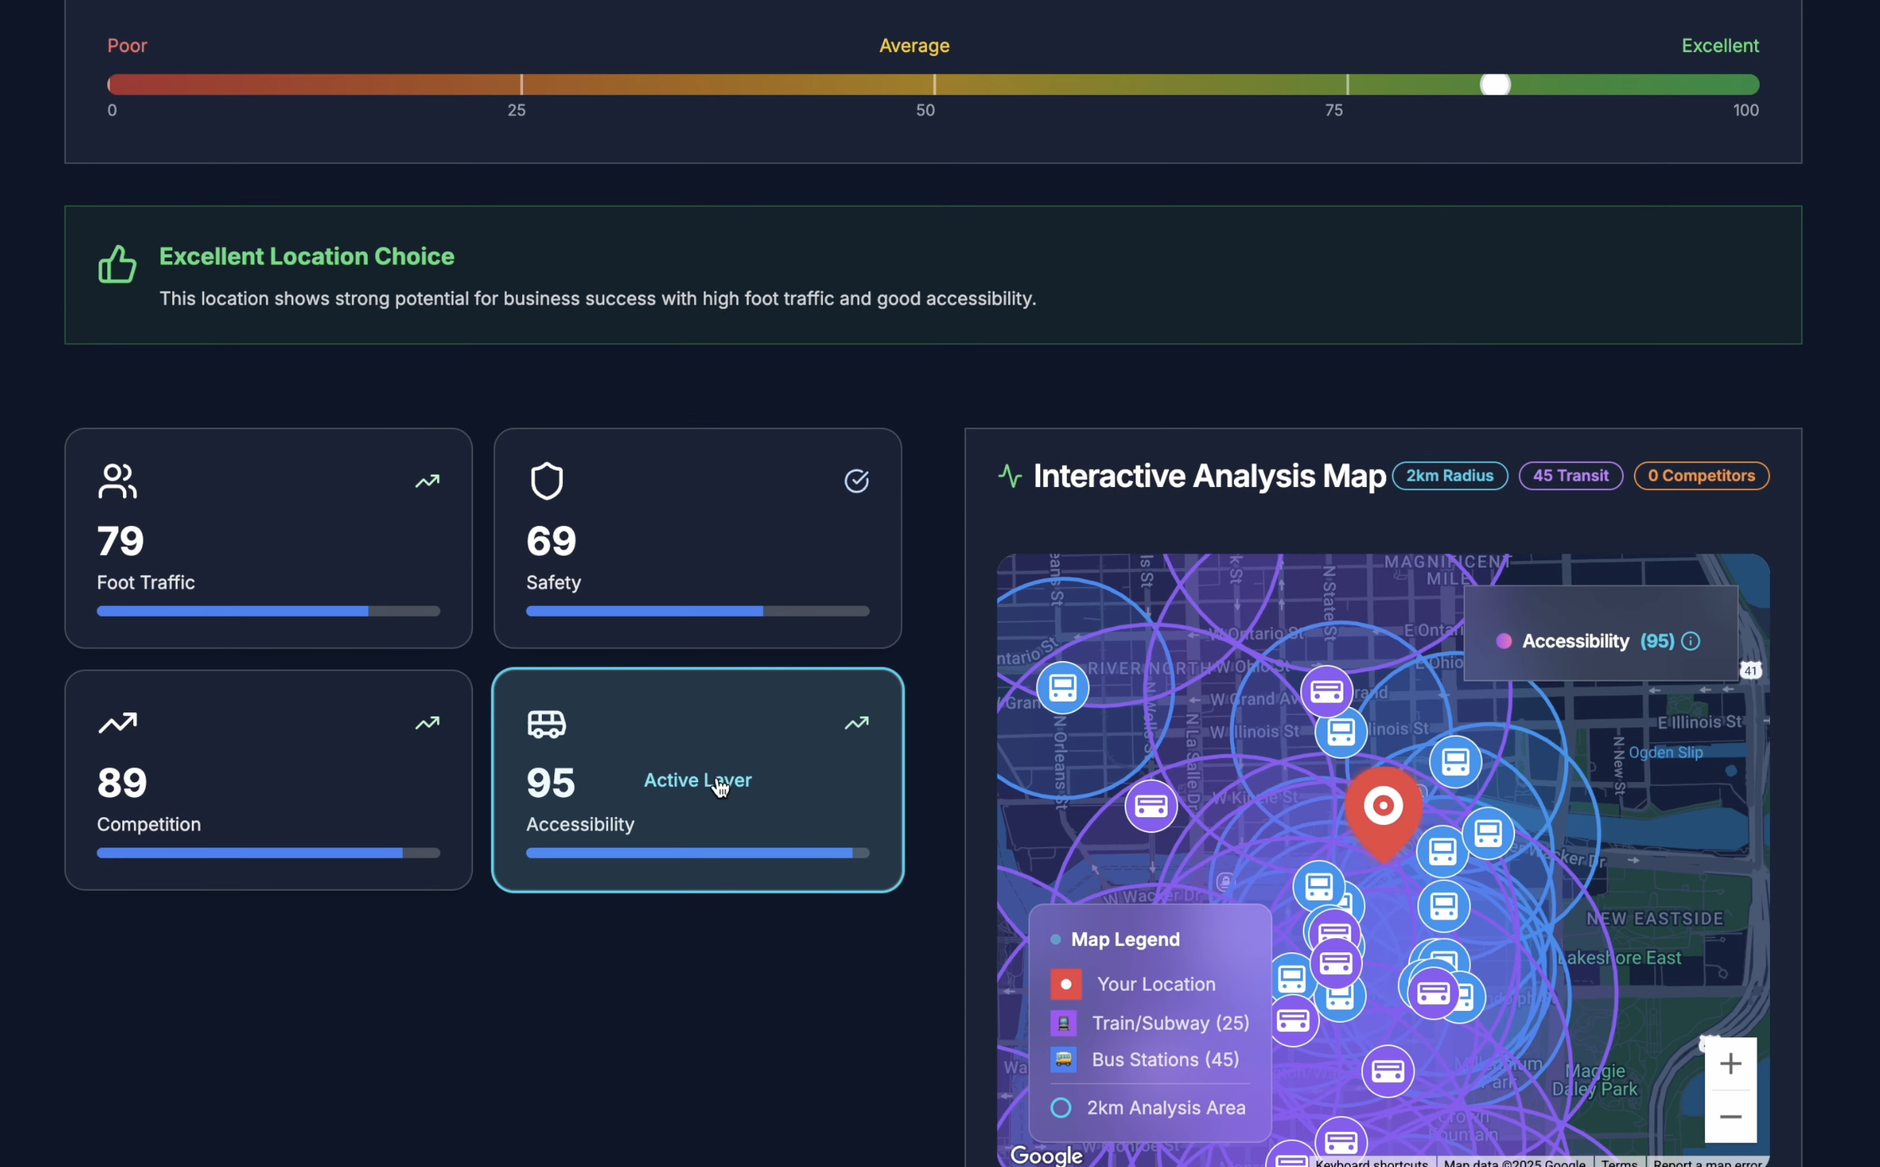Click the 45 Transit badge
Screen dimensions: 1880x1167
(x=1570, y=476)
